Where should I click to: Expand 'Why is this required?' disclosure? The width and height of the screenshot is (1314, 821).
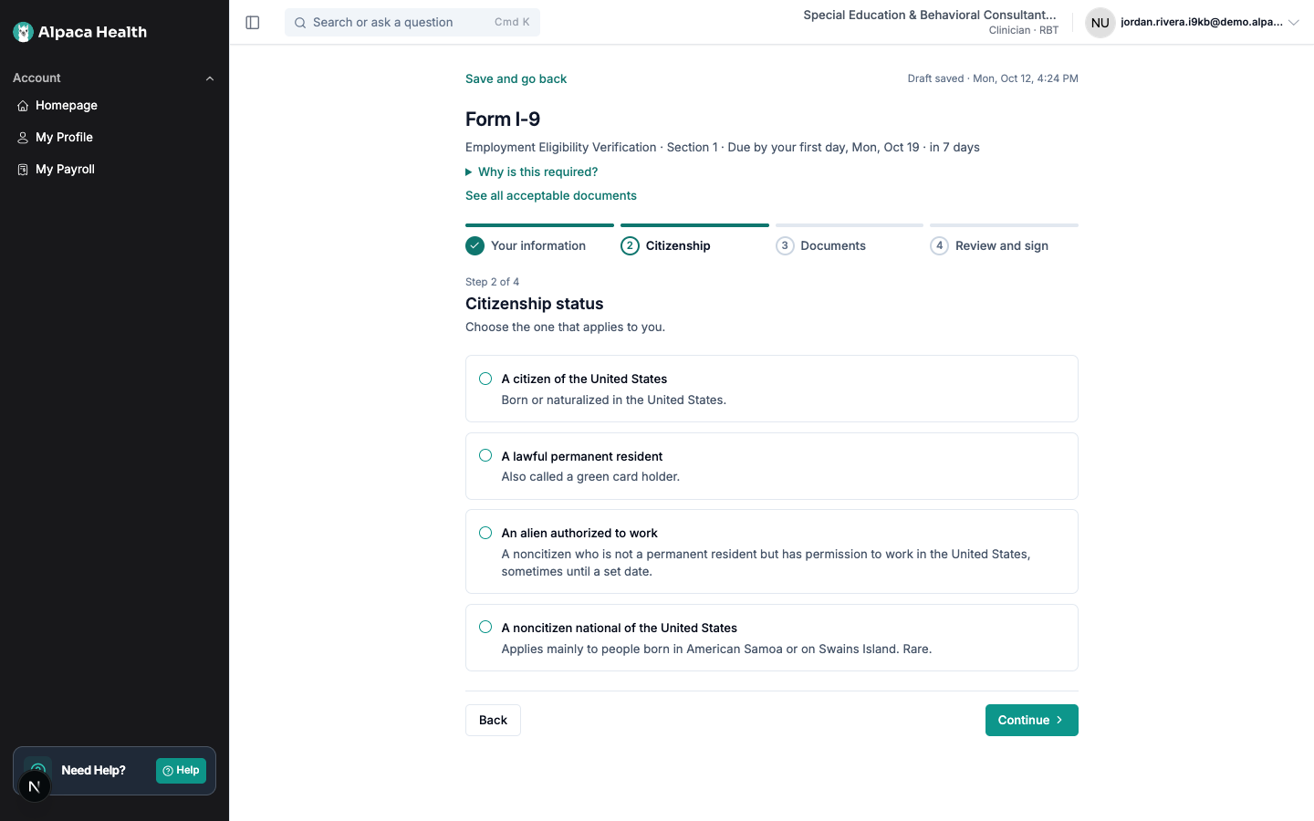click(532, 171)
